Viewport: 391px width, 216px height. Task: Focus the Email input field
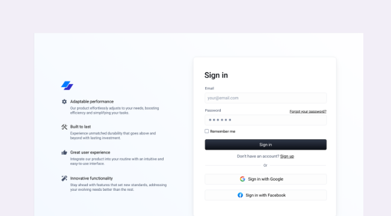[x=265, y=98]
